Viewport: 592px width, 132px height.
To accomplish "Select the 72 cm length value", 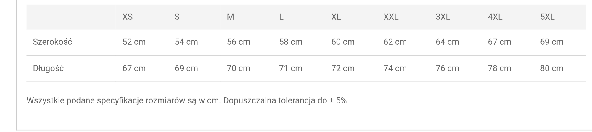I will [343, 68].
